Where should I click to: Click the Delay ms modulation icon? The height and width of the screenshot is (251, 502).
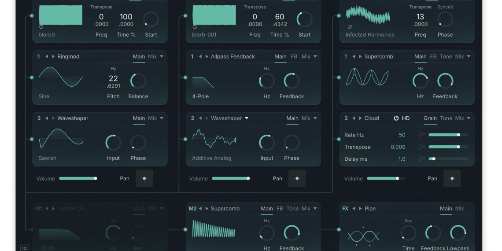[421, 159]
